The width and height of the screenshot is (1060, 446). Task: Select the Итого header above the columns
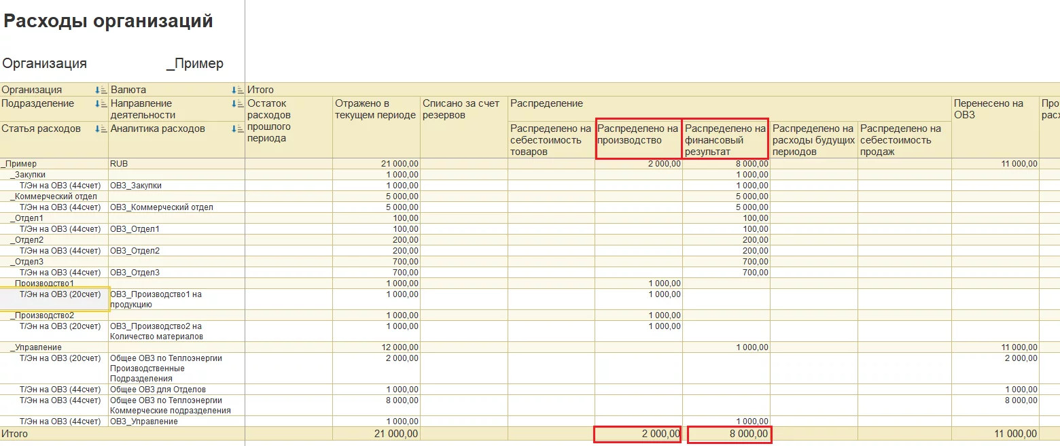click(260, 90)
